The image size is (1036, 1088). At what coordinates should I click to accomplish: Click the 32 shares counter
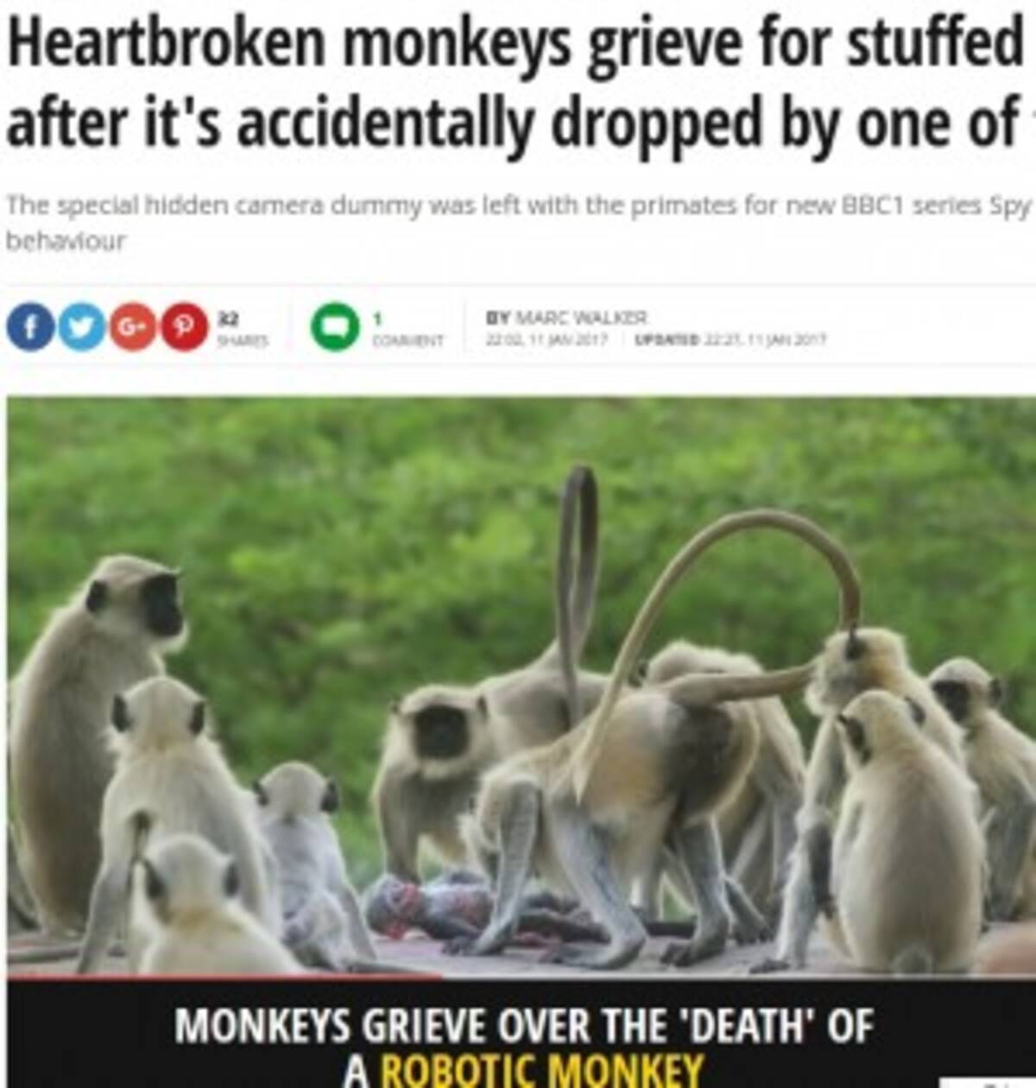230,329
